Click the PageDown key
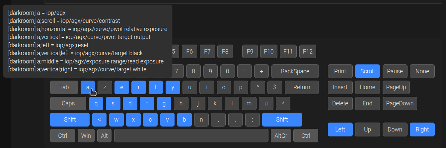Viewport: 446px width, 148px height. (x=400, y=103)
